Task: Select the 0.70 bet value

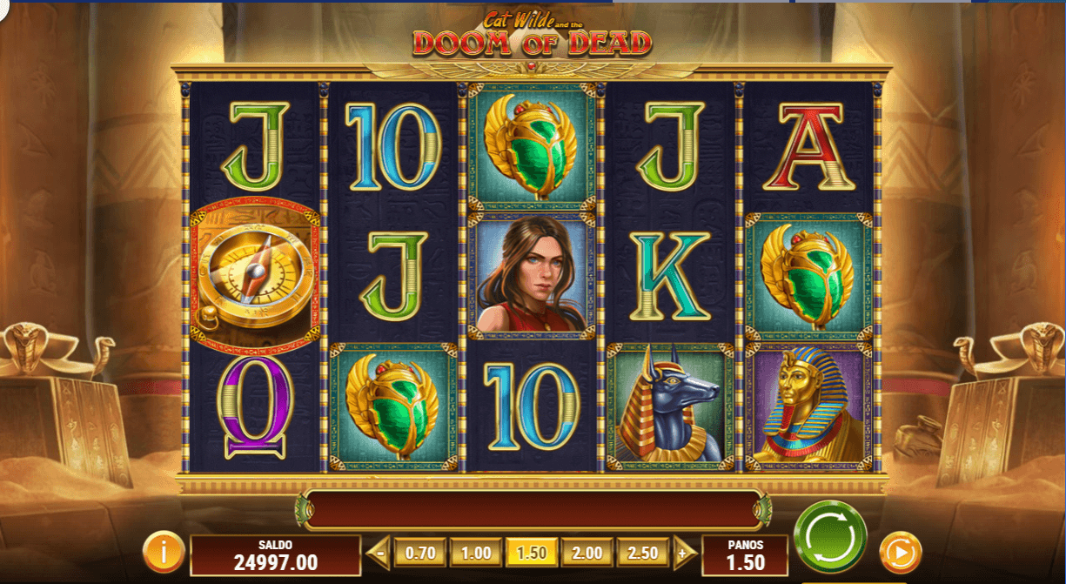Action: [420, 553]
